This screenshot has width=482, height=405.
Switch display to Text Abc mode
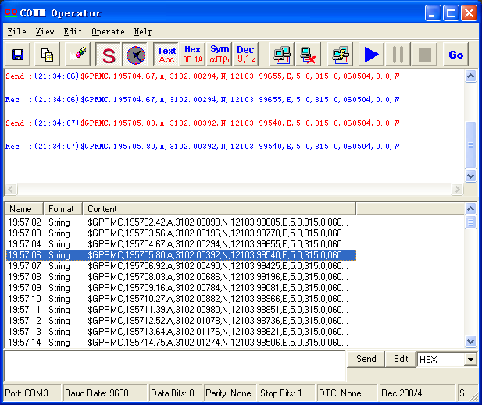tap(166, 55)
